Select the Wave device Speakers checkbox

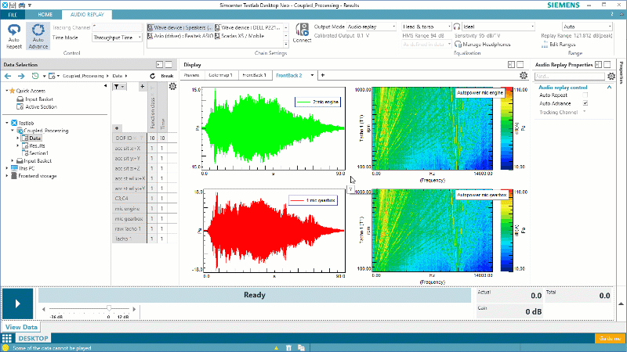click(x=150, y=27)
